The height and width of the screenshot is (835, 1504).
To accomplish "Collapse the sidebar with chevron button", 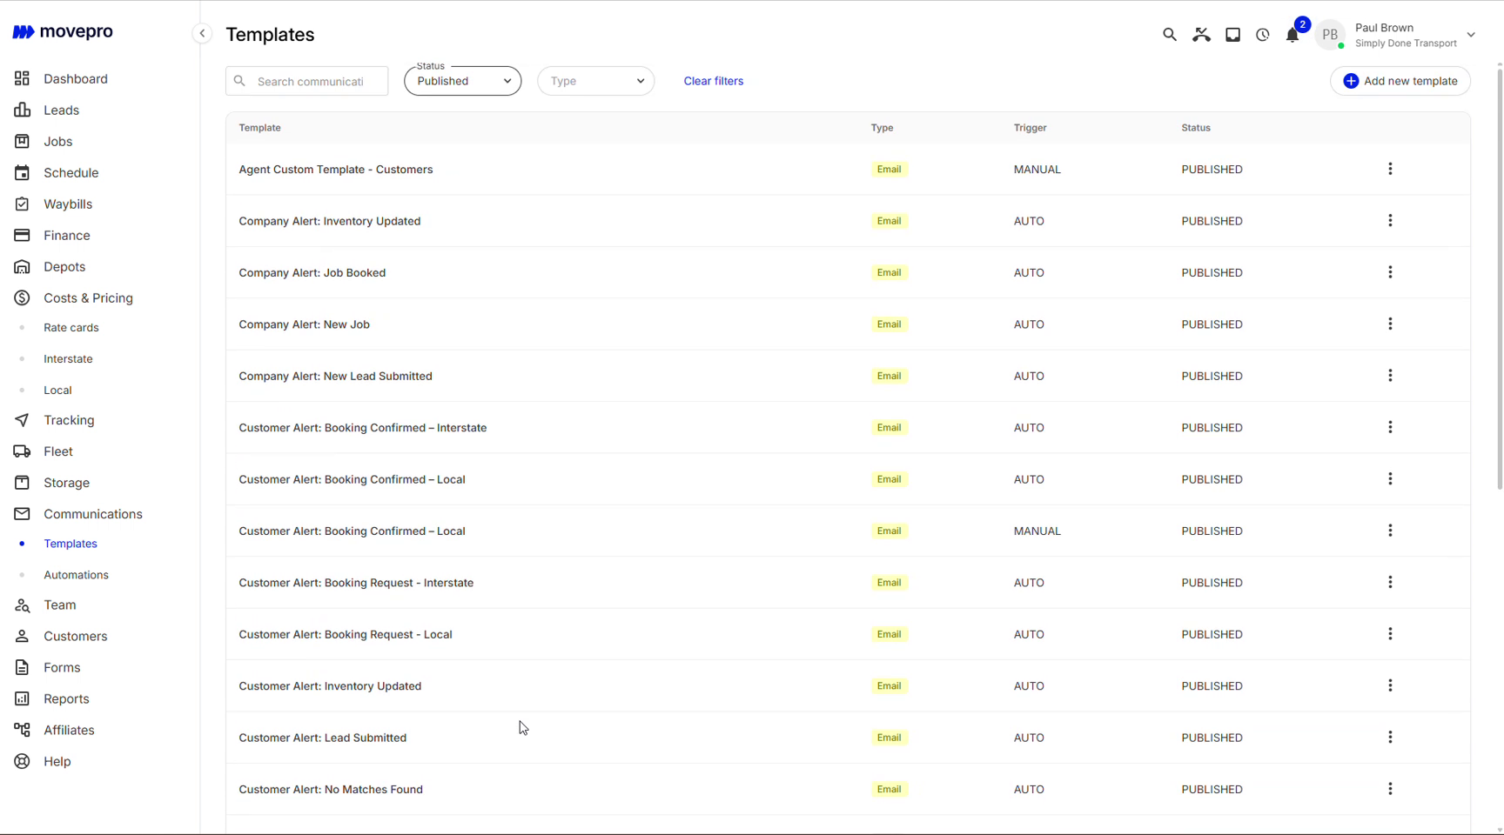I will [x=202, y=34].
